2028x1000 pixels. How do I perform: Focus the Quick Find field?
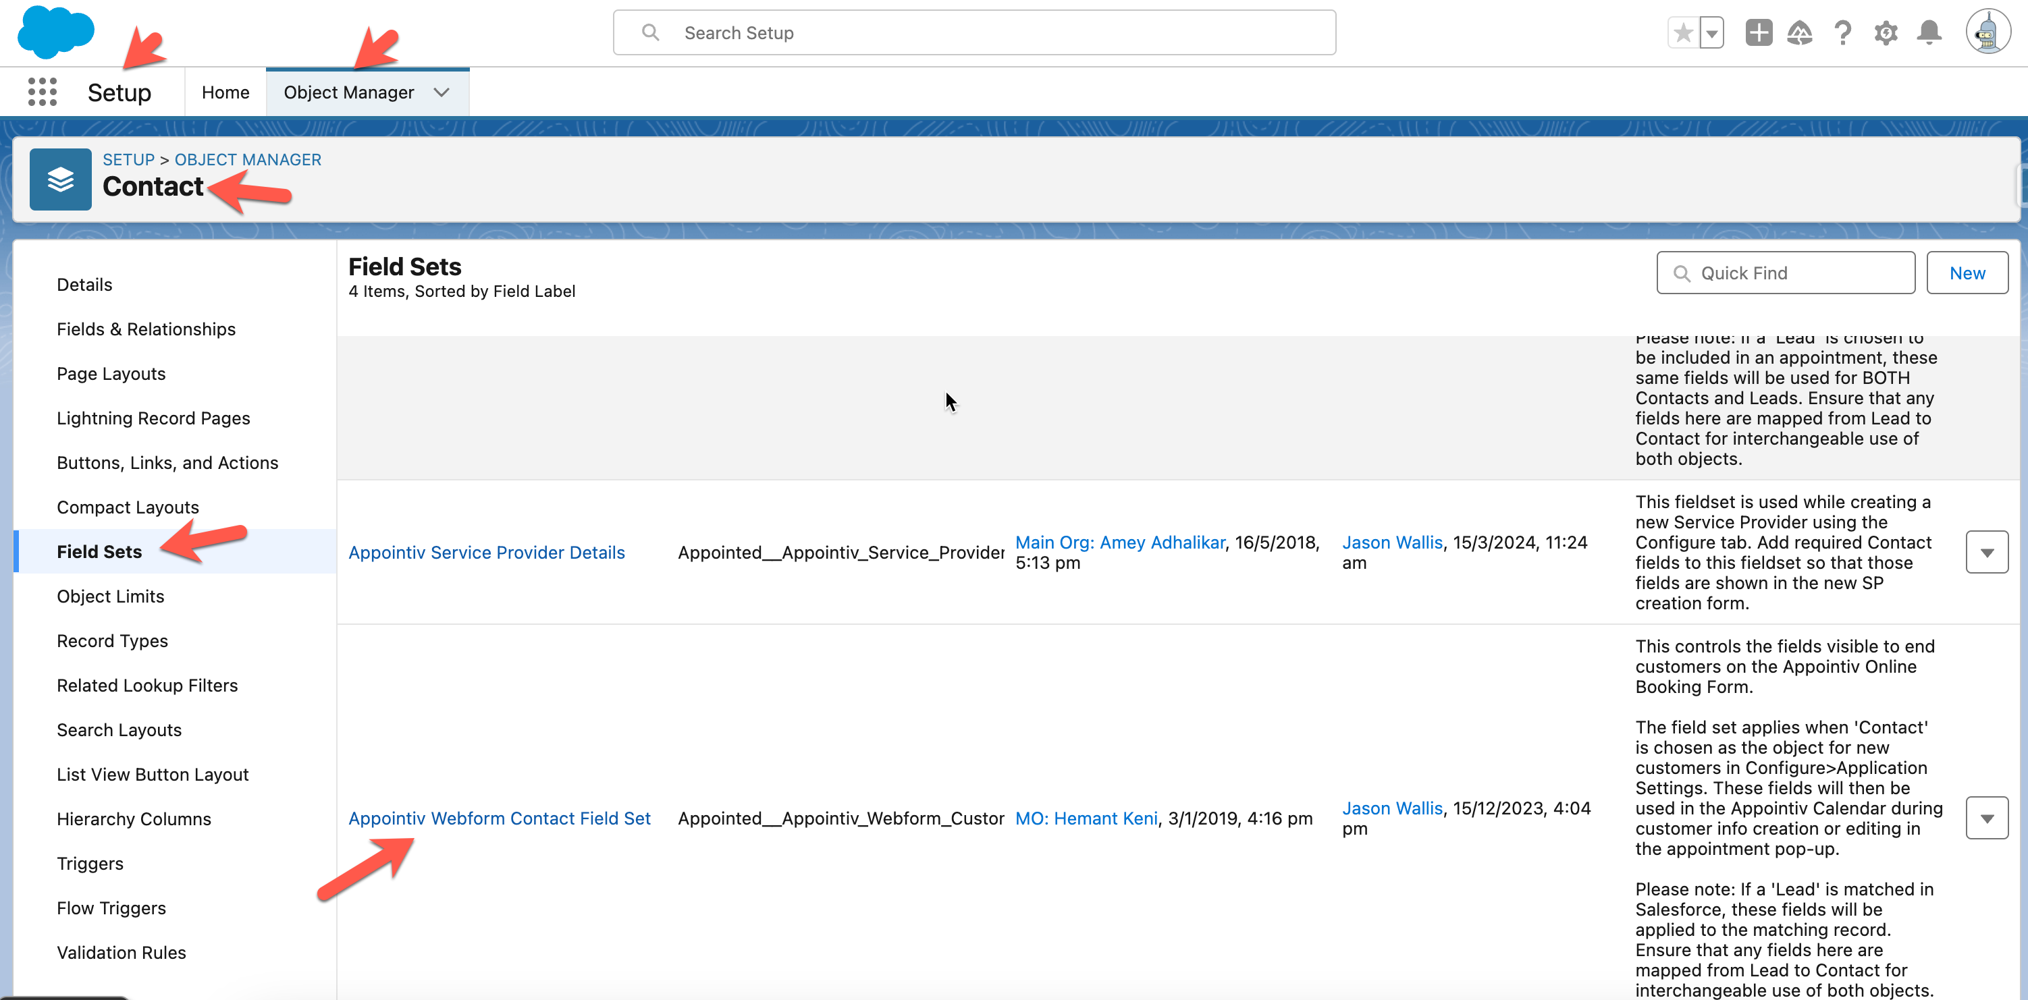pyautogui.click(x=1786, y=273)
